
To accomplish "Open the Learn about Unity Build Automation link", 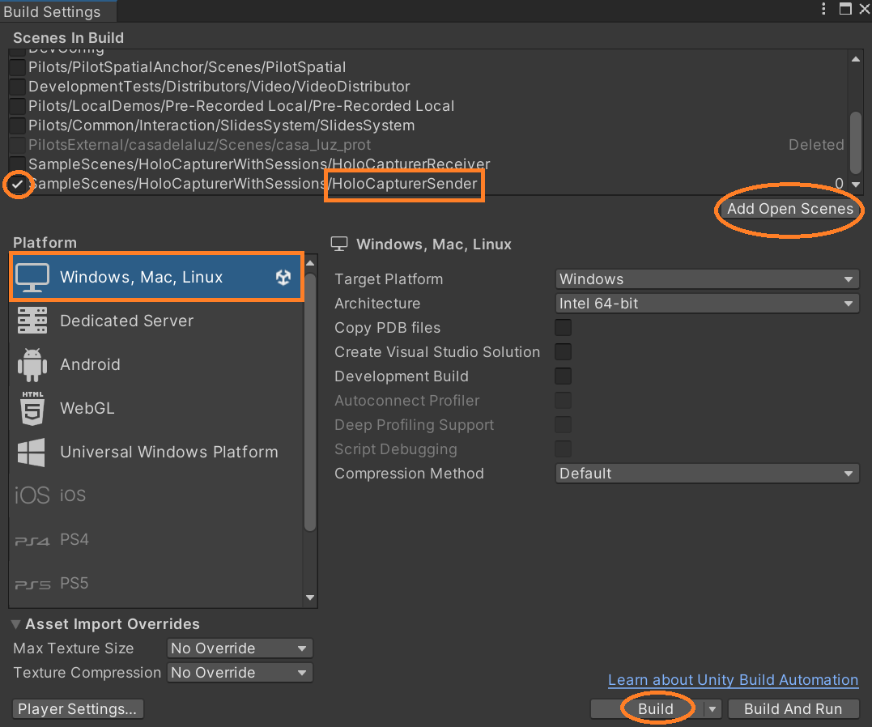I will 733,680.
